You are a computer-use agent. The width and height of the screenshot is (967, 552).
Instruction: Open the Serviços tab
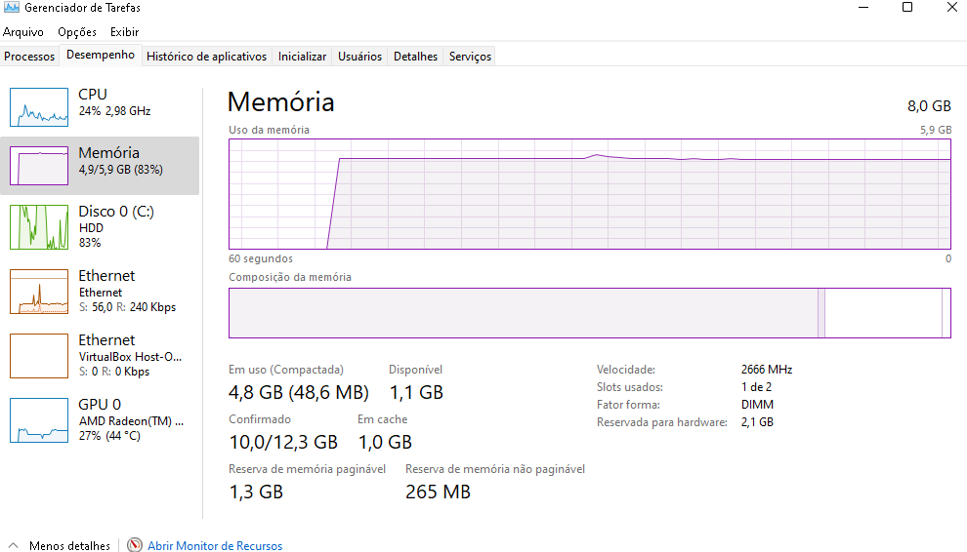(470, 56)
